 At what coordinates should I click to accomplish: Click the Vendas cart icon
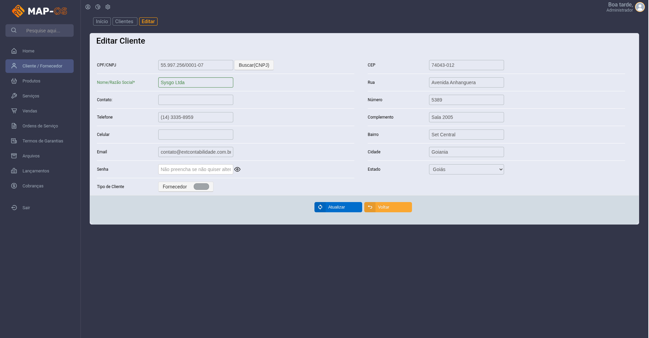[14, 111]
